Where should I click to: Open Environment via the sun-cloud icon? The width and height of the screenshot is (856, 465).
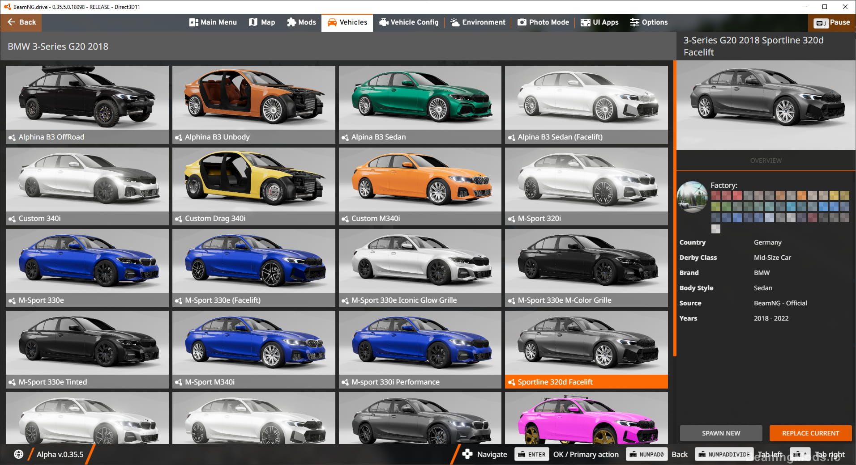click(x=455, y=22)
